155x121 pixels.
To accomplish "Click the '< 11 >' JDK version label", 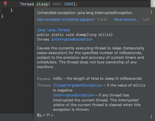I will (48, 115).
